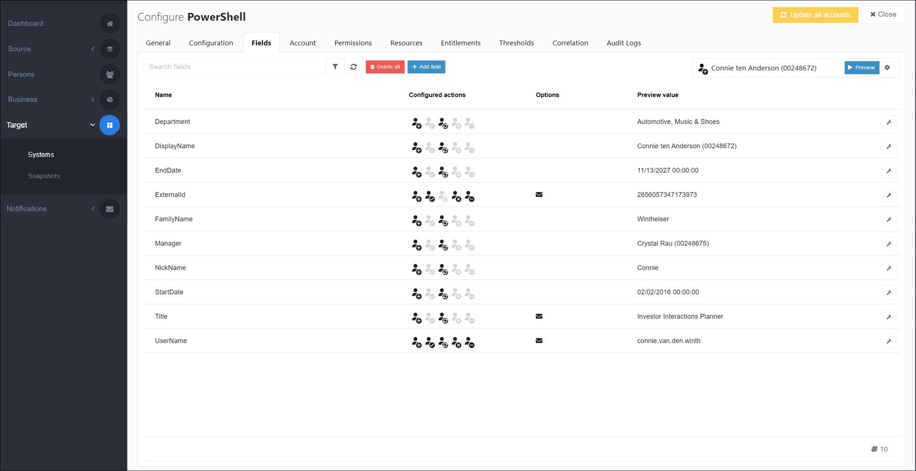The width and height of the screenshot is (916, 471).
Task: Go to the Correlation tab
Action: point(570,43)
